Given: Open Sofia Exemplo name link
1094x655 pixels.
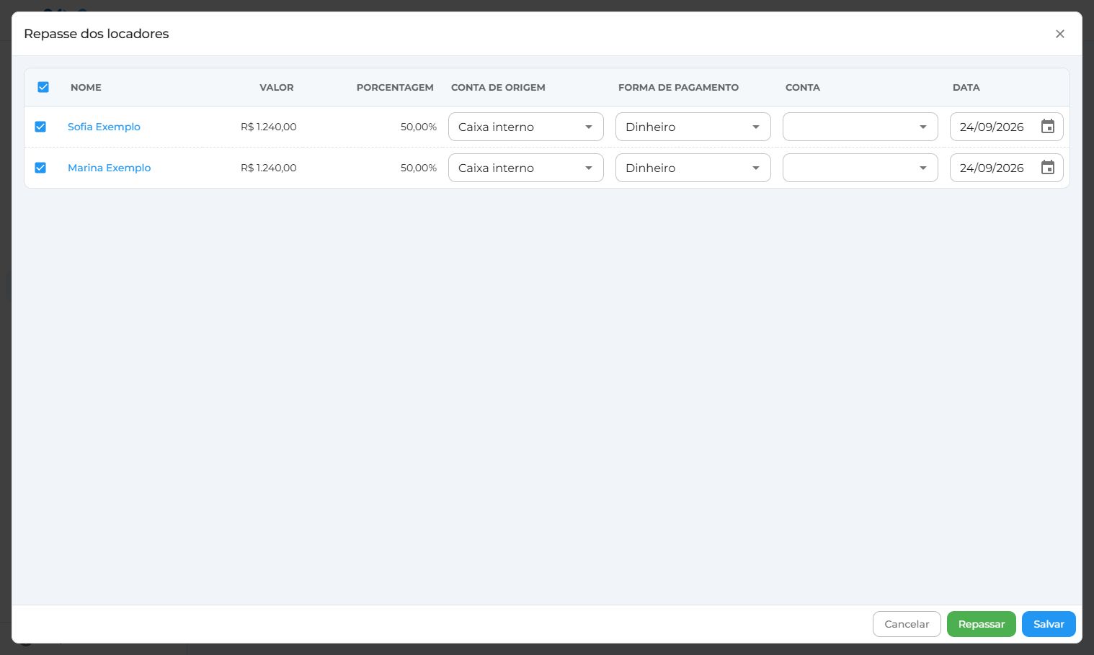Looking at the screenshot, I should point(104,127).
